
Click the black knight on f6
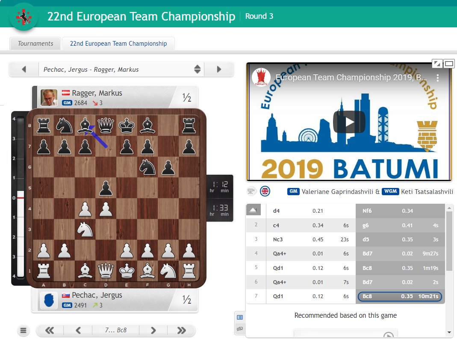click(x=147, y=167)
